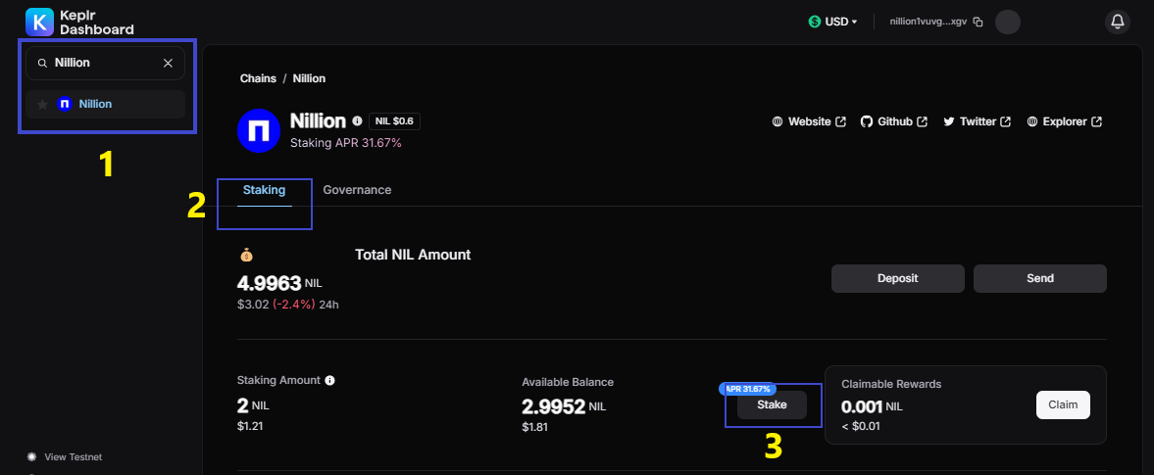Open the account avatar menu
The height and width of the screenshot is (475, 1154).
point(1008,23)
